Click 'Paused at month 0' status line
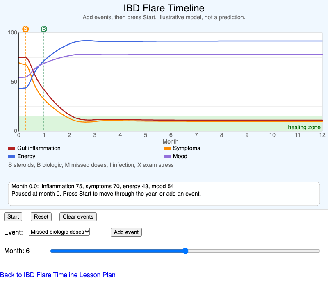 tap(106, 194)
